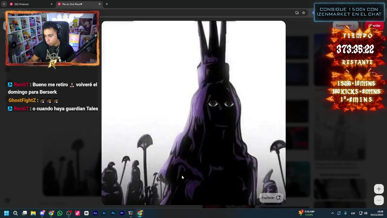
Task: Click the sync status tray icon
Action: tap(339, 213)
